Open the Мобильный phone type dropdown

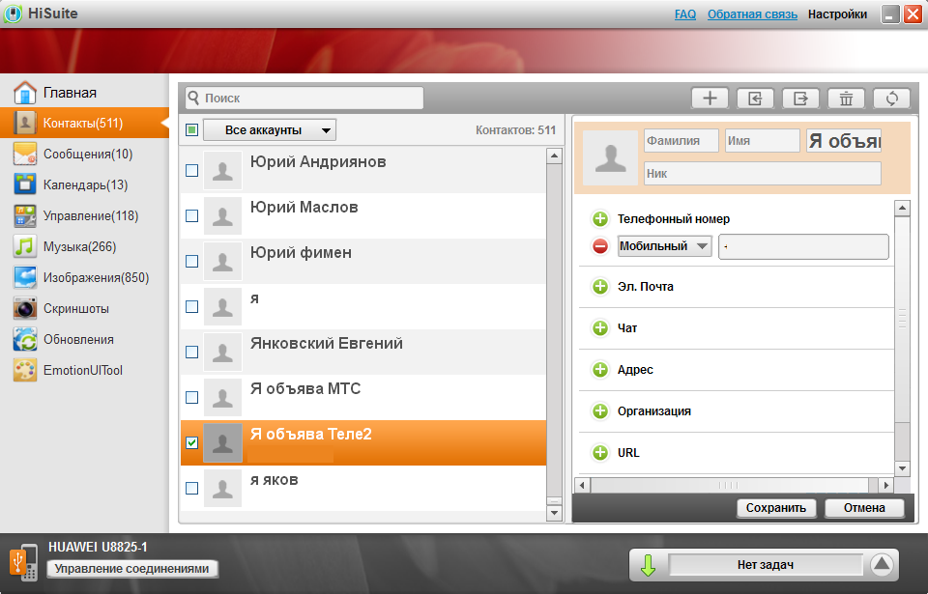click(x=664, y=246)
